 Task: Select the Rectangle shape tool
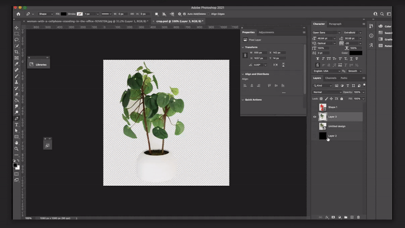pos(17,137)
